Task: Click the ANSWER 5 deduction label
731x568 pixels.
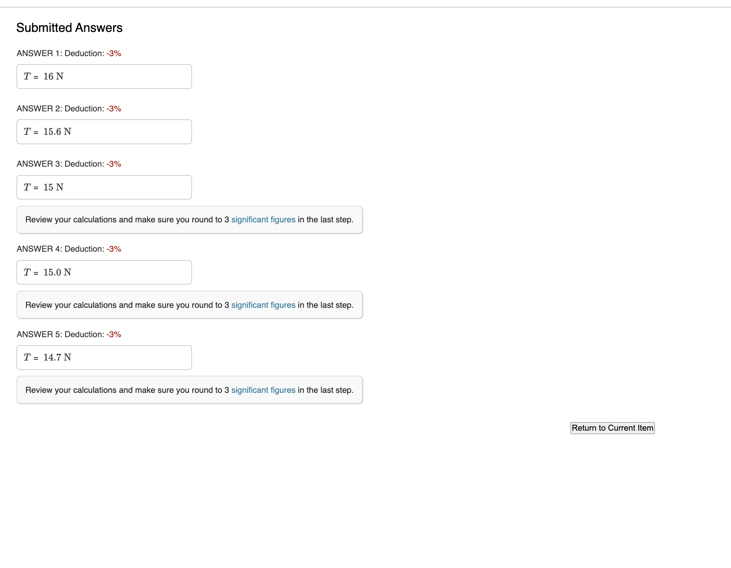Action: 69,334
